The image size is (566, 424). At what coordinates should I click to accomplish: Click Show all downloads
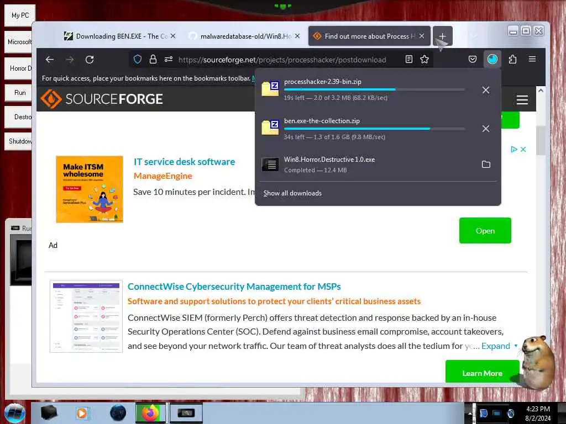(x=292, y=193)
